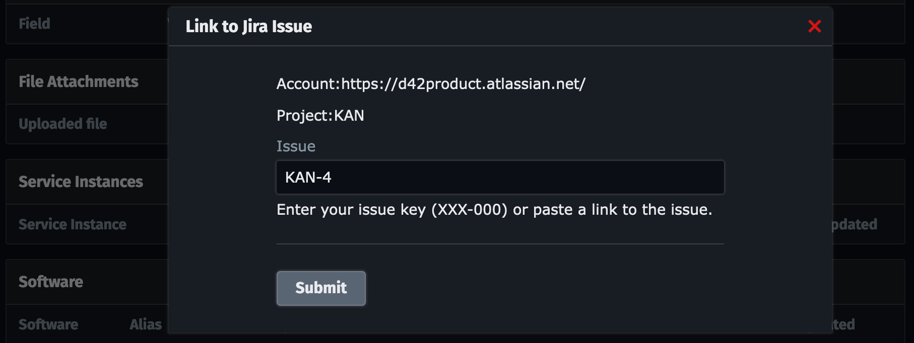Screen dimensions: 914x343
Task: Click inside the Issue input field
Action: point(499,177)
